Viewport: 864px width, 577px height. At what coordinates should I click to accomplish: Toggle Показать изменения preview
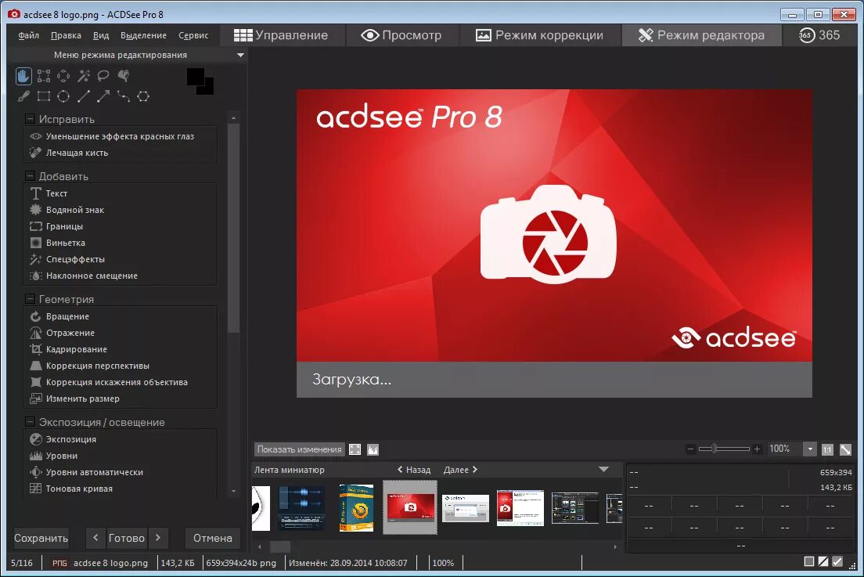point(299,449)
